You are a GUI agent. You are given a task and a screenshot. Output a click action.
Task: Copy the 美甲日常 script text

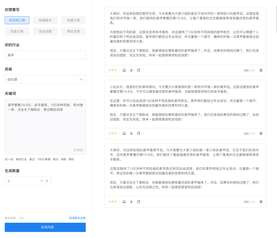point(138,70)
